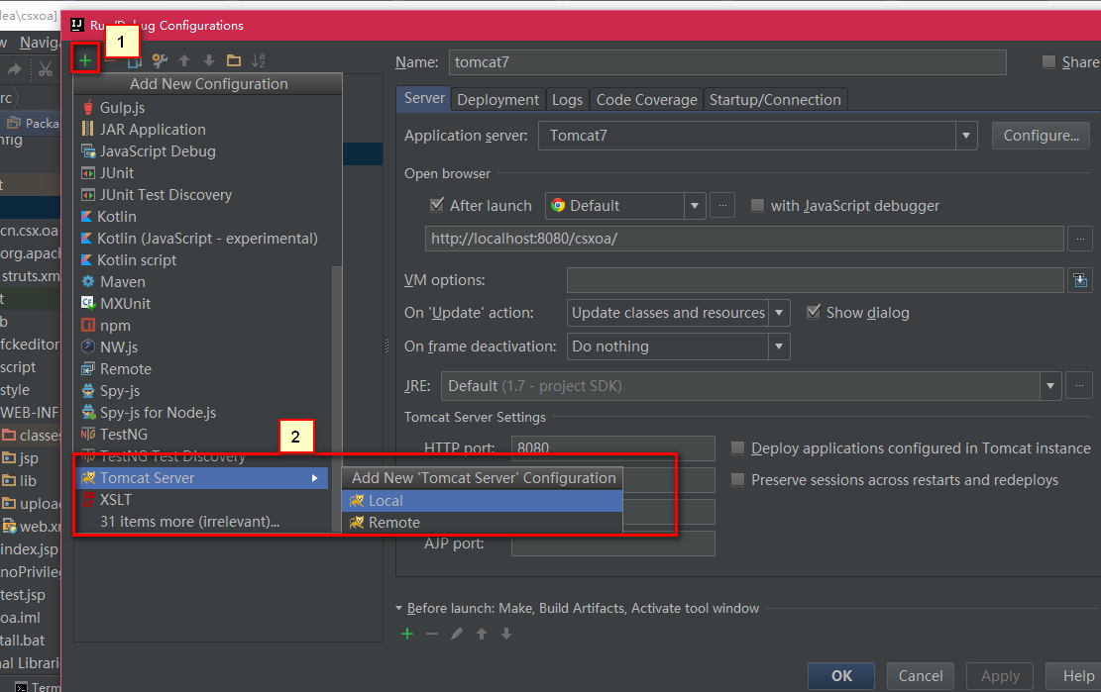Screen dimensions: 1101x692
Task: Click the HTTP port field
Action: click(x=613, y=448)
